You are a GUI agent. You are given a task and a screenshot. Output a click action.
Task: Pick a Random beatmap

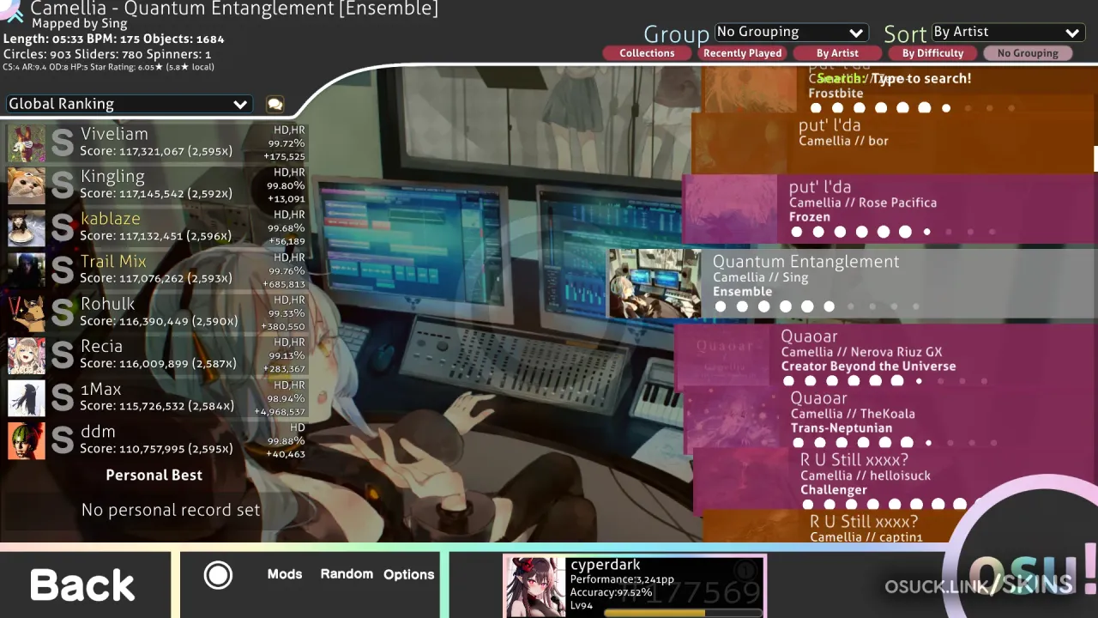[x=347, y=574]
